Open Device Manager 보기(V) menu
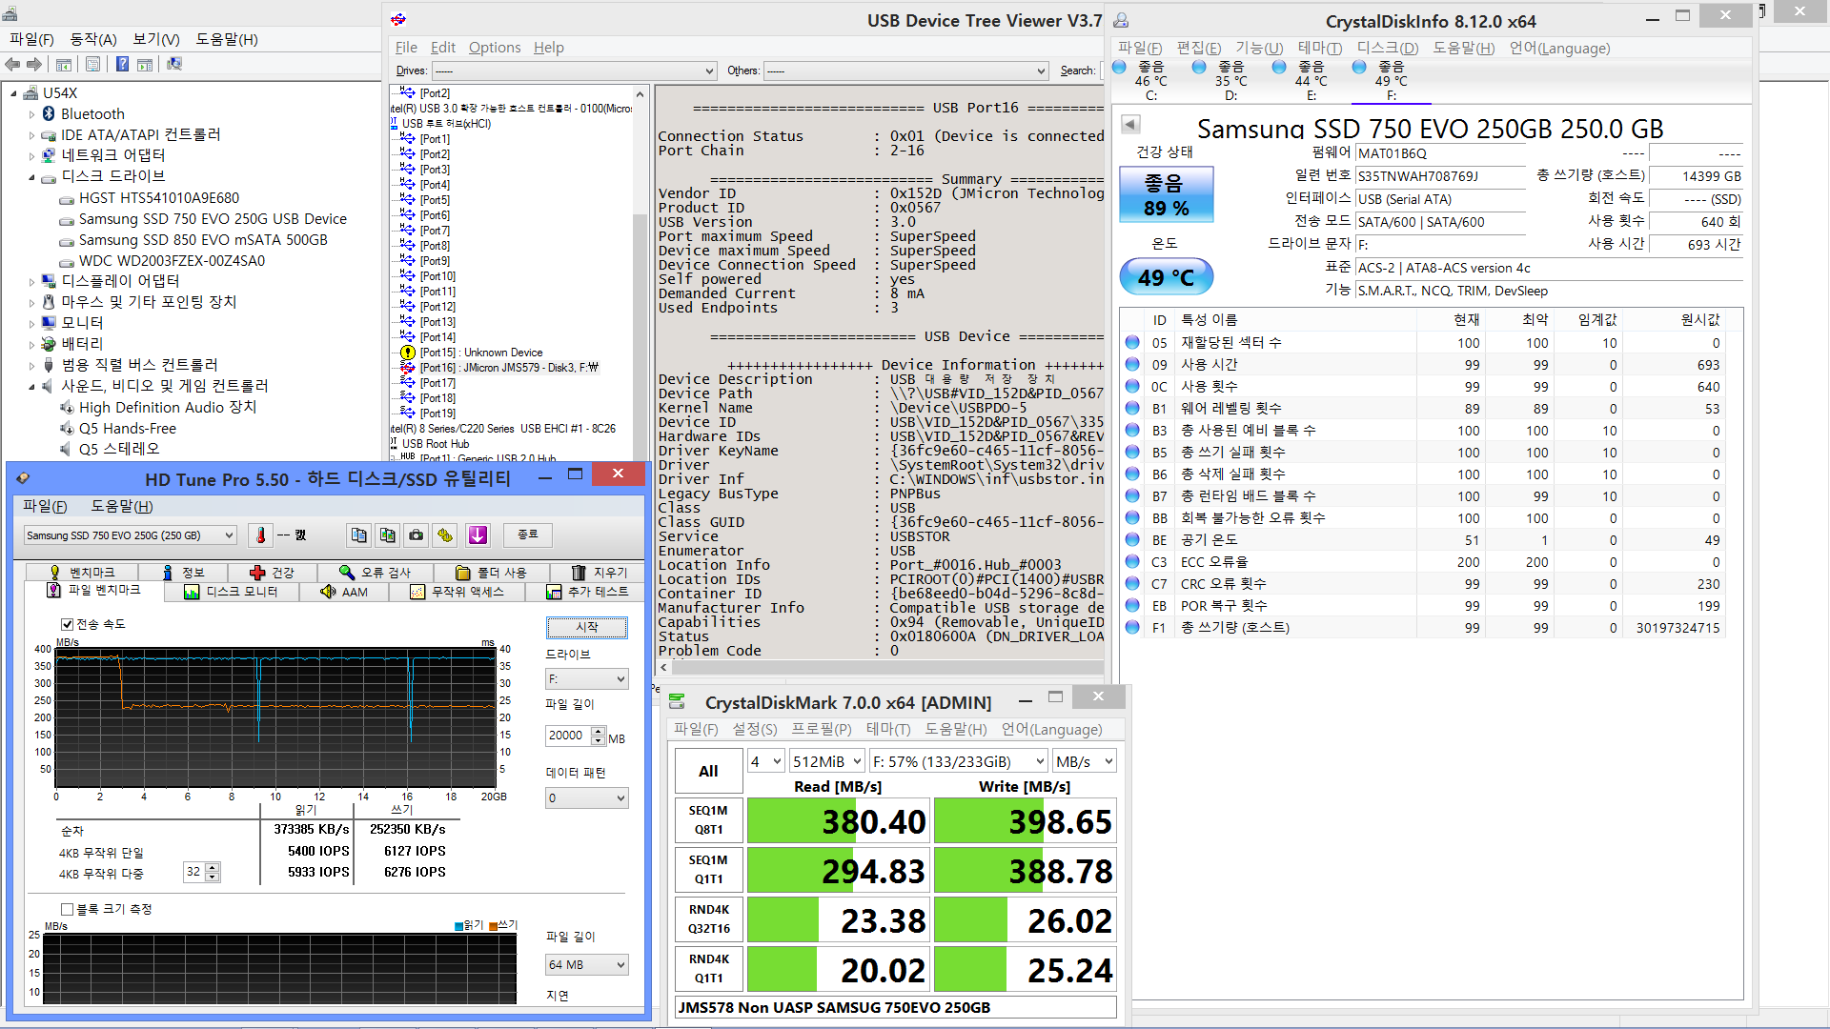Screen dimensions: 1830x1029 click(155, 39)
